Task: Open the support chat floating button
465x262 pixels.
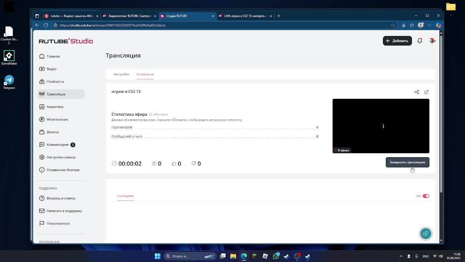Action: click(425, 234)
